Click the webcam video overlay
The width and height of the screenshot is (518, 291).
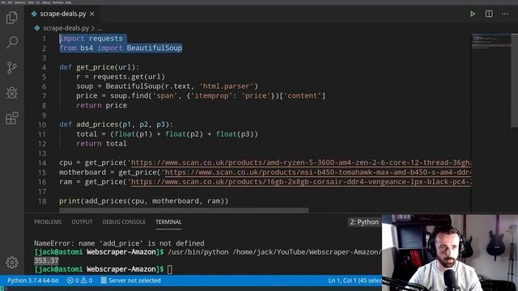tap(450, 253)
